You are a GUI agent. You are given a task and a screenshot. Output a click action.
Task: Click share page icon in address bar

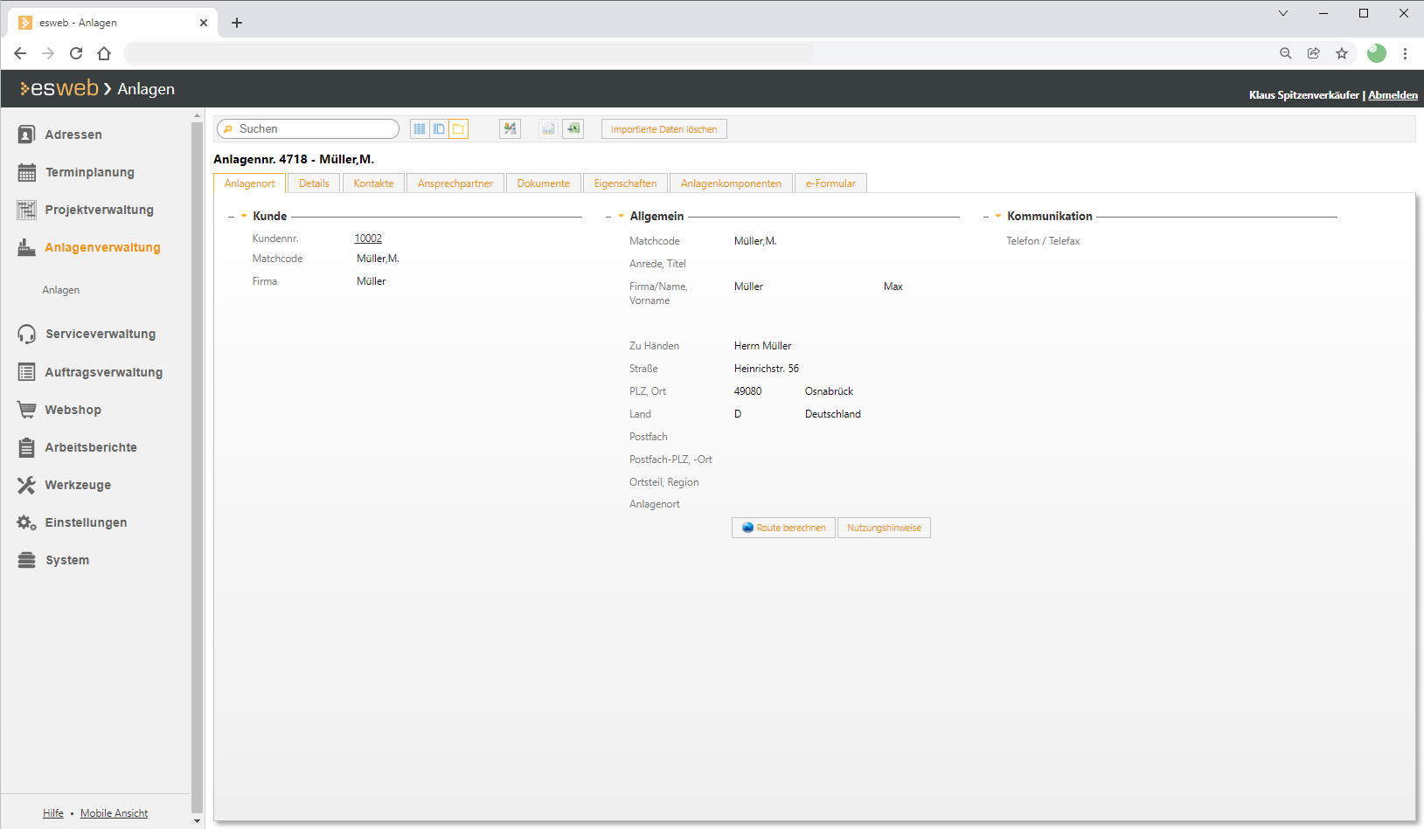point(1314,53)
